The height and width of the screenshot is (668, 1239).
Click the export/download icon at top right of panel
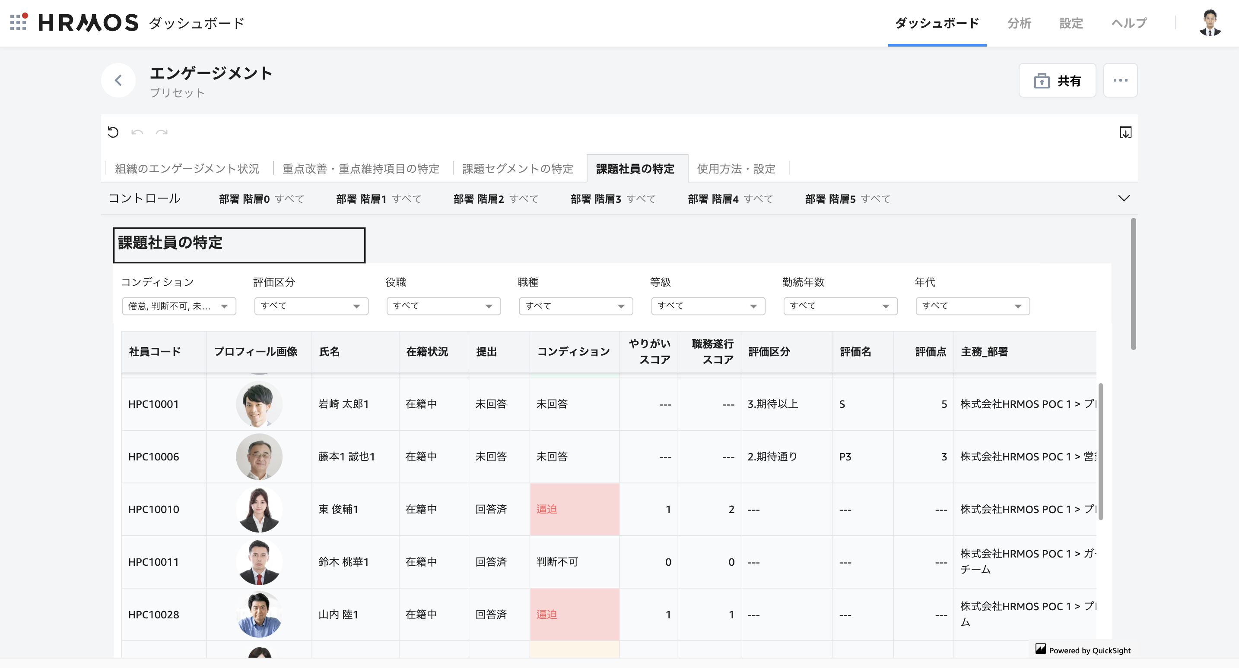click(x=1125, y=132)
